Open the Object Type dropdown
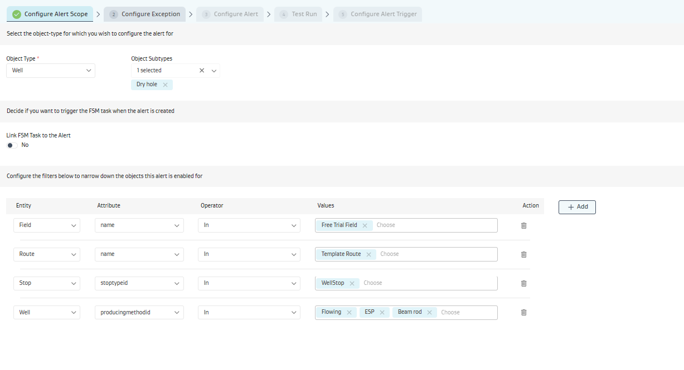Image resolution: width=684 pixels, height=370 pixels. click(x=51, y=71)
